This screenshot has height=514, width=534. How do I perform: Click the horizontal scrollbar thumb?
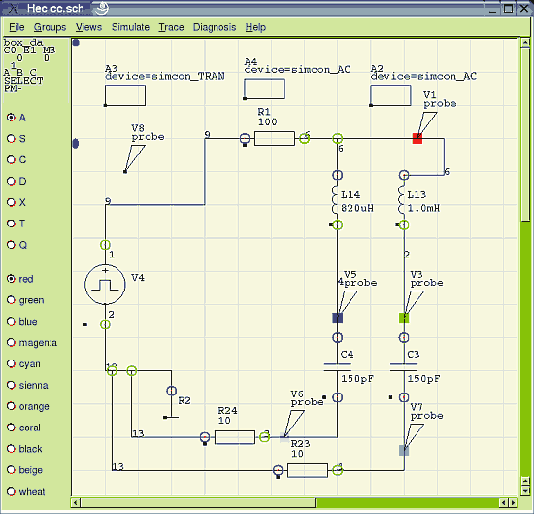coord(198,502)
